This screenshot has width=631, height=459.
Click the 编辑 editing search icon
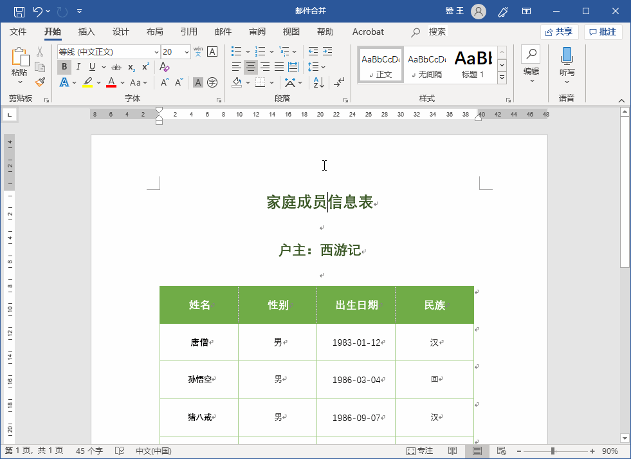click(x=532, y=55)
